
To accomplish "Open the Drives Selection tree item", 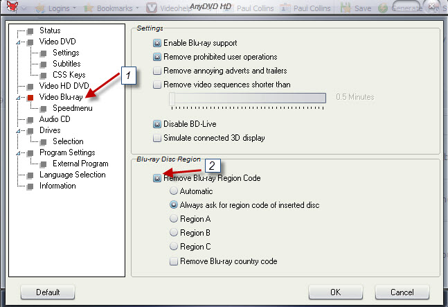I will (68, 141).
